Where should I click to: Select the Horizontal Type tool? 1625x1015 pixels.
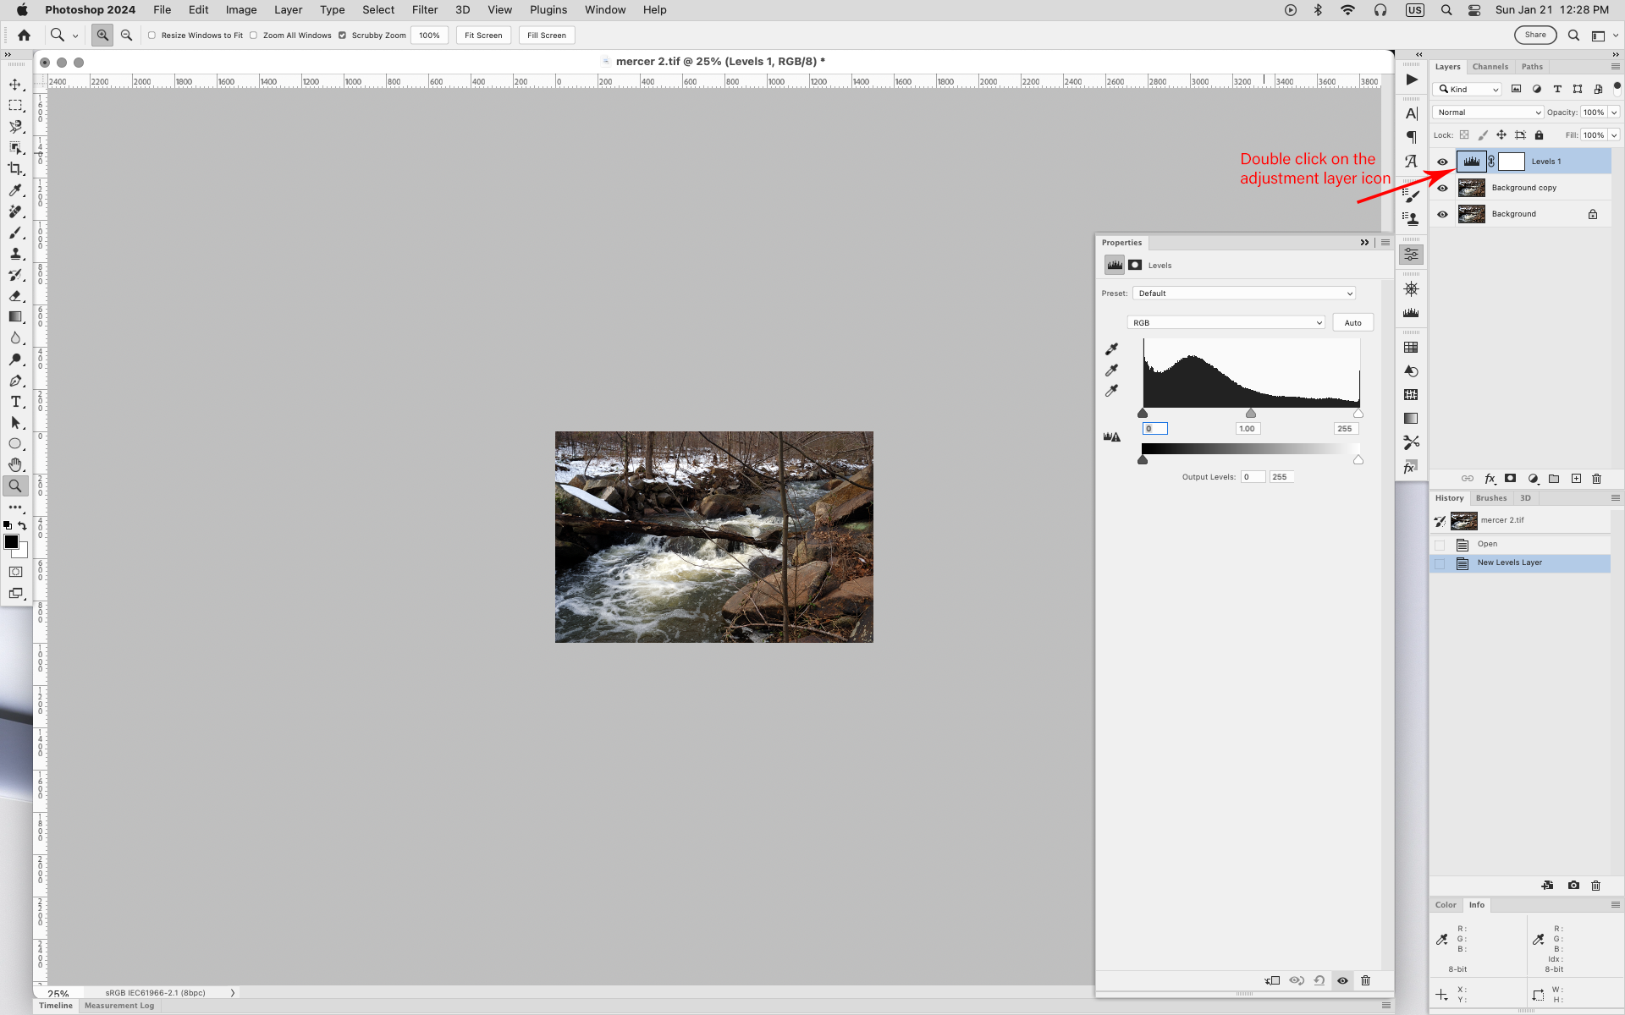tap(15, 402)
